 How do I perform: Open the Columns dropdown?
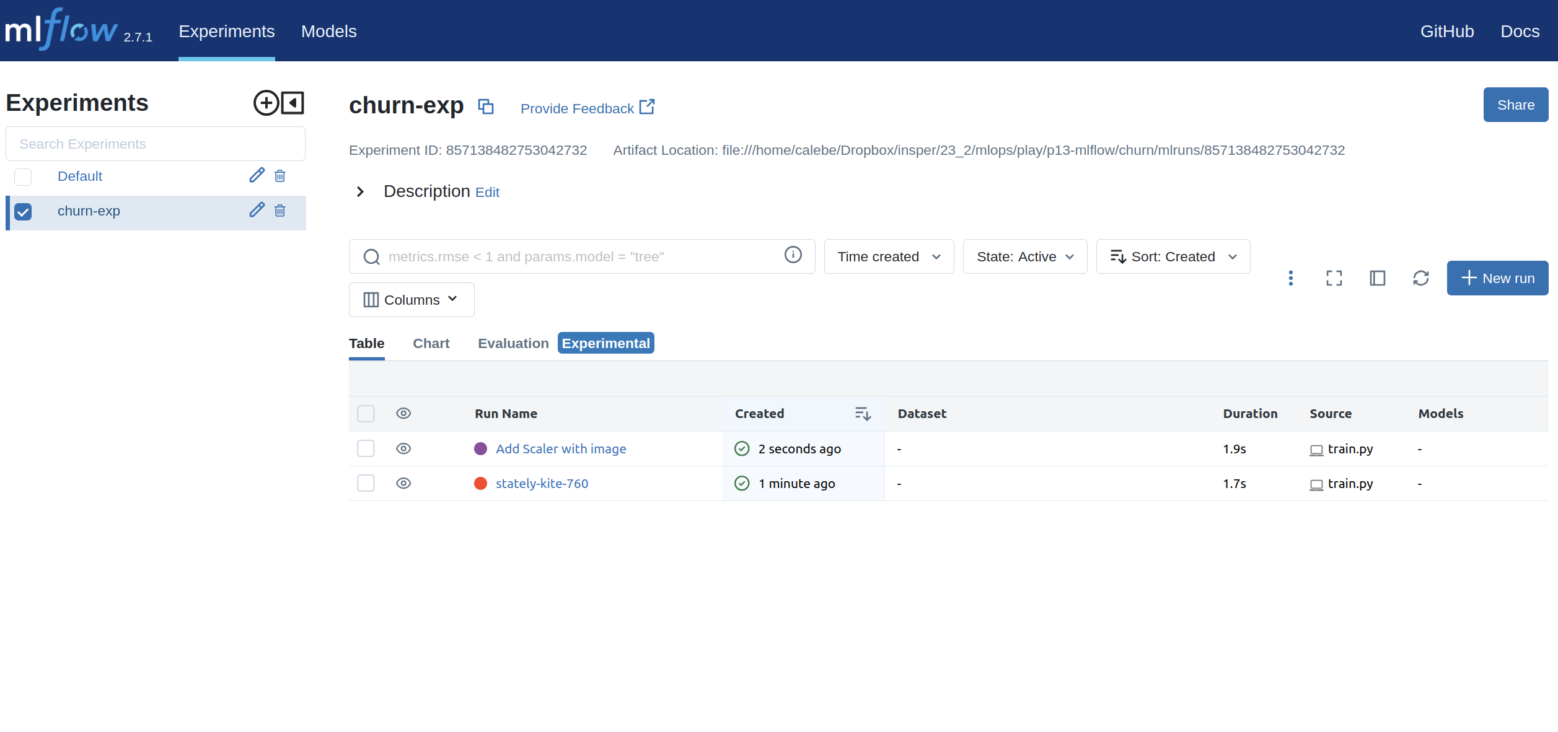[412, 300]
